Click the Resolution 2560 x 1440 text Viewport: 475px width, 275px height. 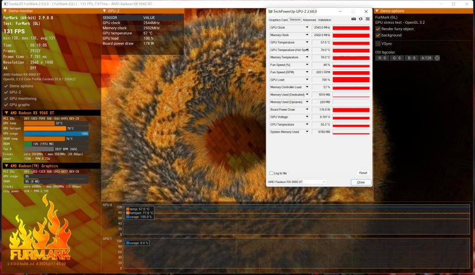pos(28,62)
